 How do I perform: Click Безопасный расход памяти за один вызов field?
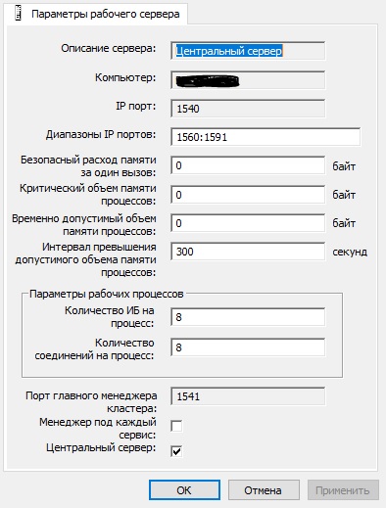point(248,165)
